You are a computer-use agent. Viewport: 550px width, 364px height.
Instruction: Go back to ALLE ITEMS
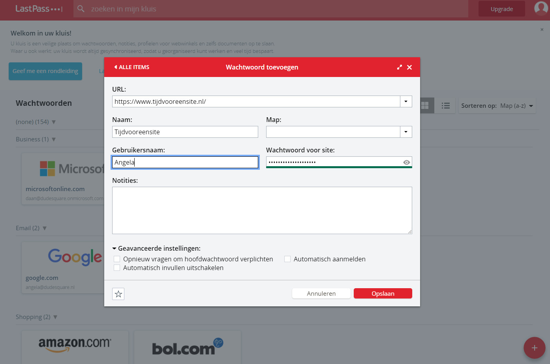click(x=132, y=67)
